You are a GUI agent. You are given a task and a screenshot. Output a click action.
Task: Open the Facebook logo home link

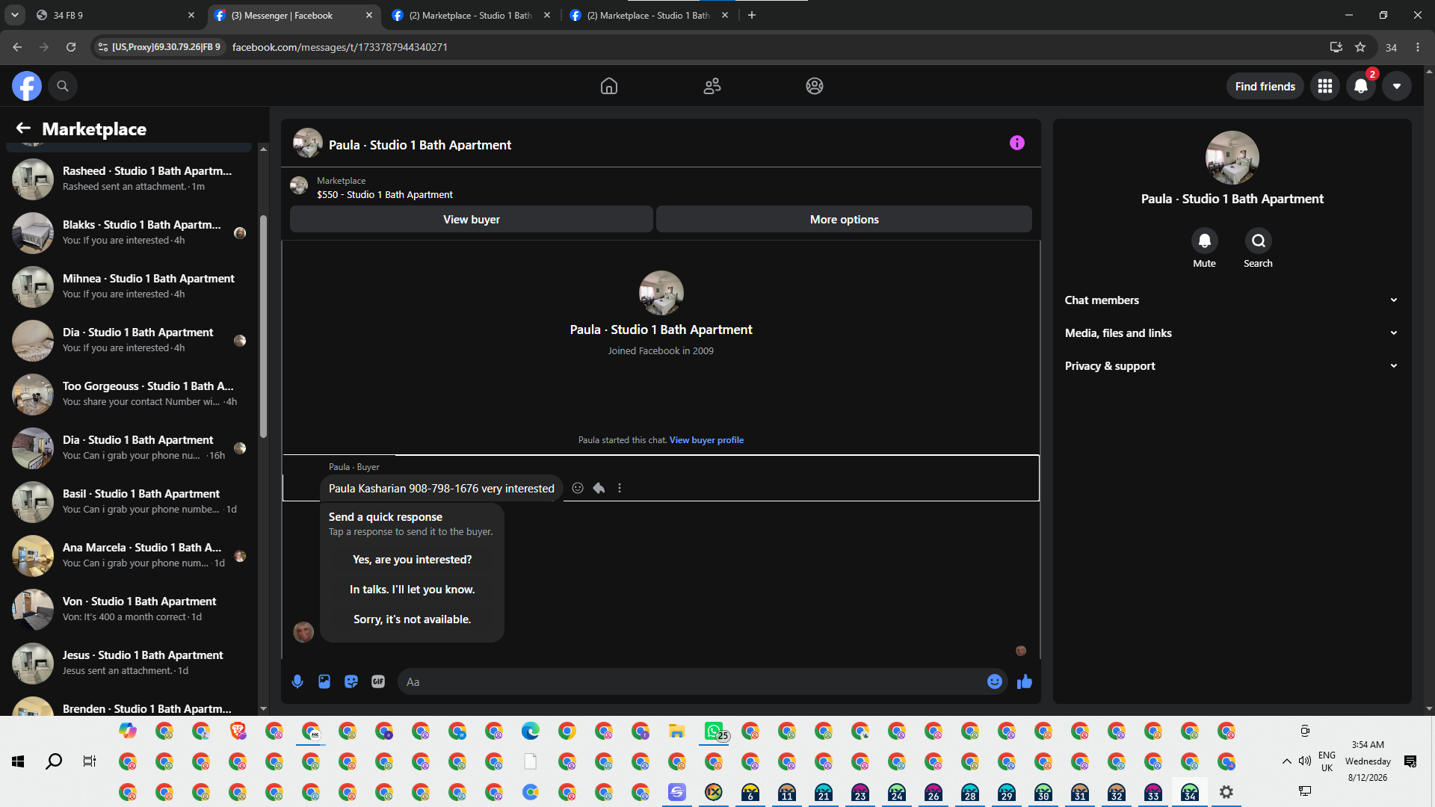26,86
